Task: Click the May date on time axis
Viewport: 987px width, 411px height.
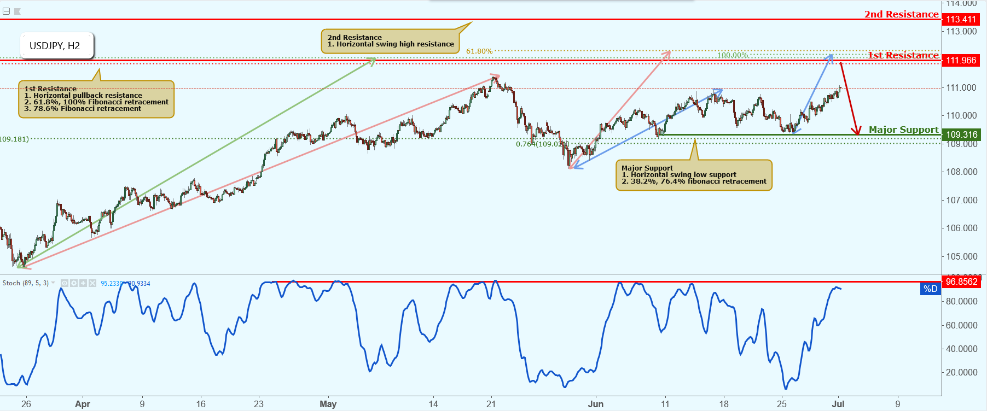Action: [328, 404]
